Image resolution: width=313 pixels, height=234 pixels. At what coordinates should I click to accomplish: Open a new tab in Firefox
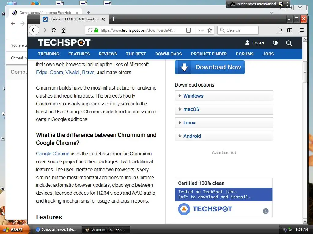(x=114, y=19)
